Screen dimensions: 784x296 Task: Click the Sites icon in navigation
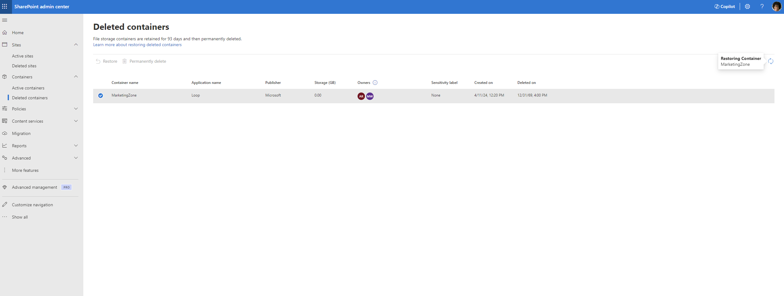click(x=5, y=45)
